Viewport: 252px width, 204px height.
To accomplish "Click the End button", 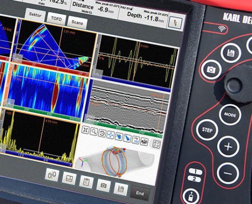I will click(x=140, y=193).
